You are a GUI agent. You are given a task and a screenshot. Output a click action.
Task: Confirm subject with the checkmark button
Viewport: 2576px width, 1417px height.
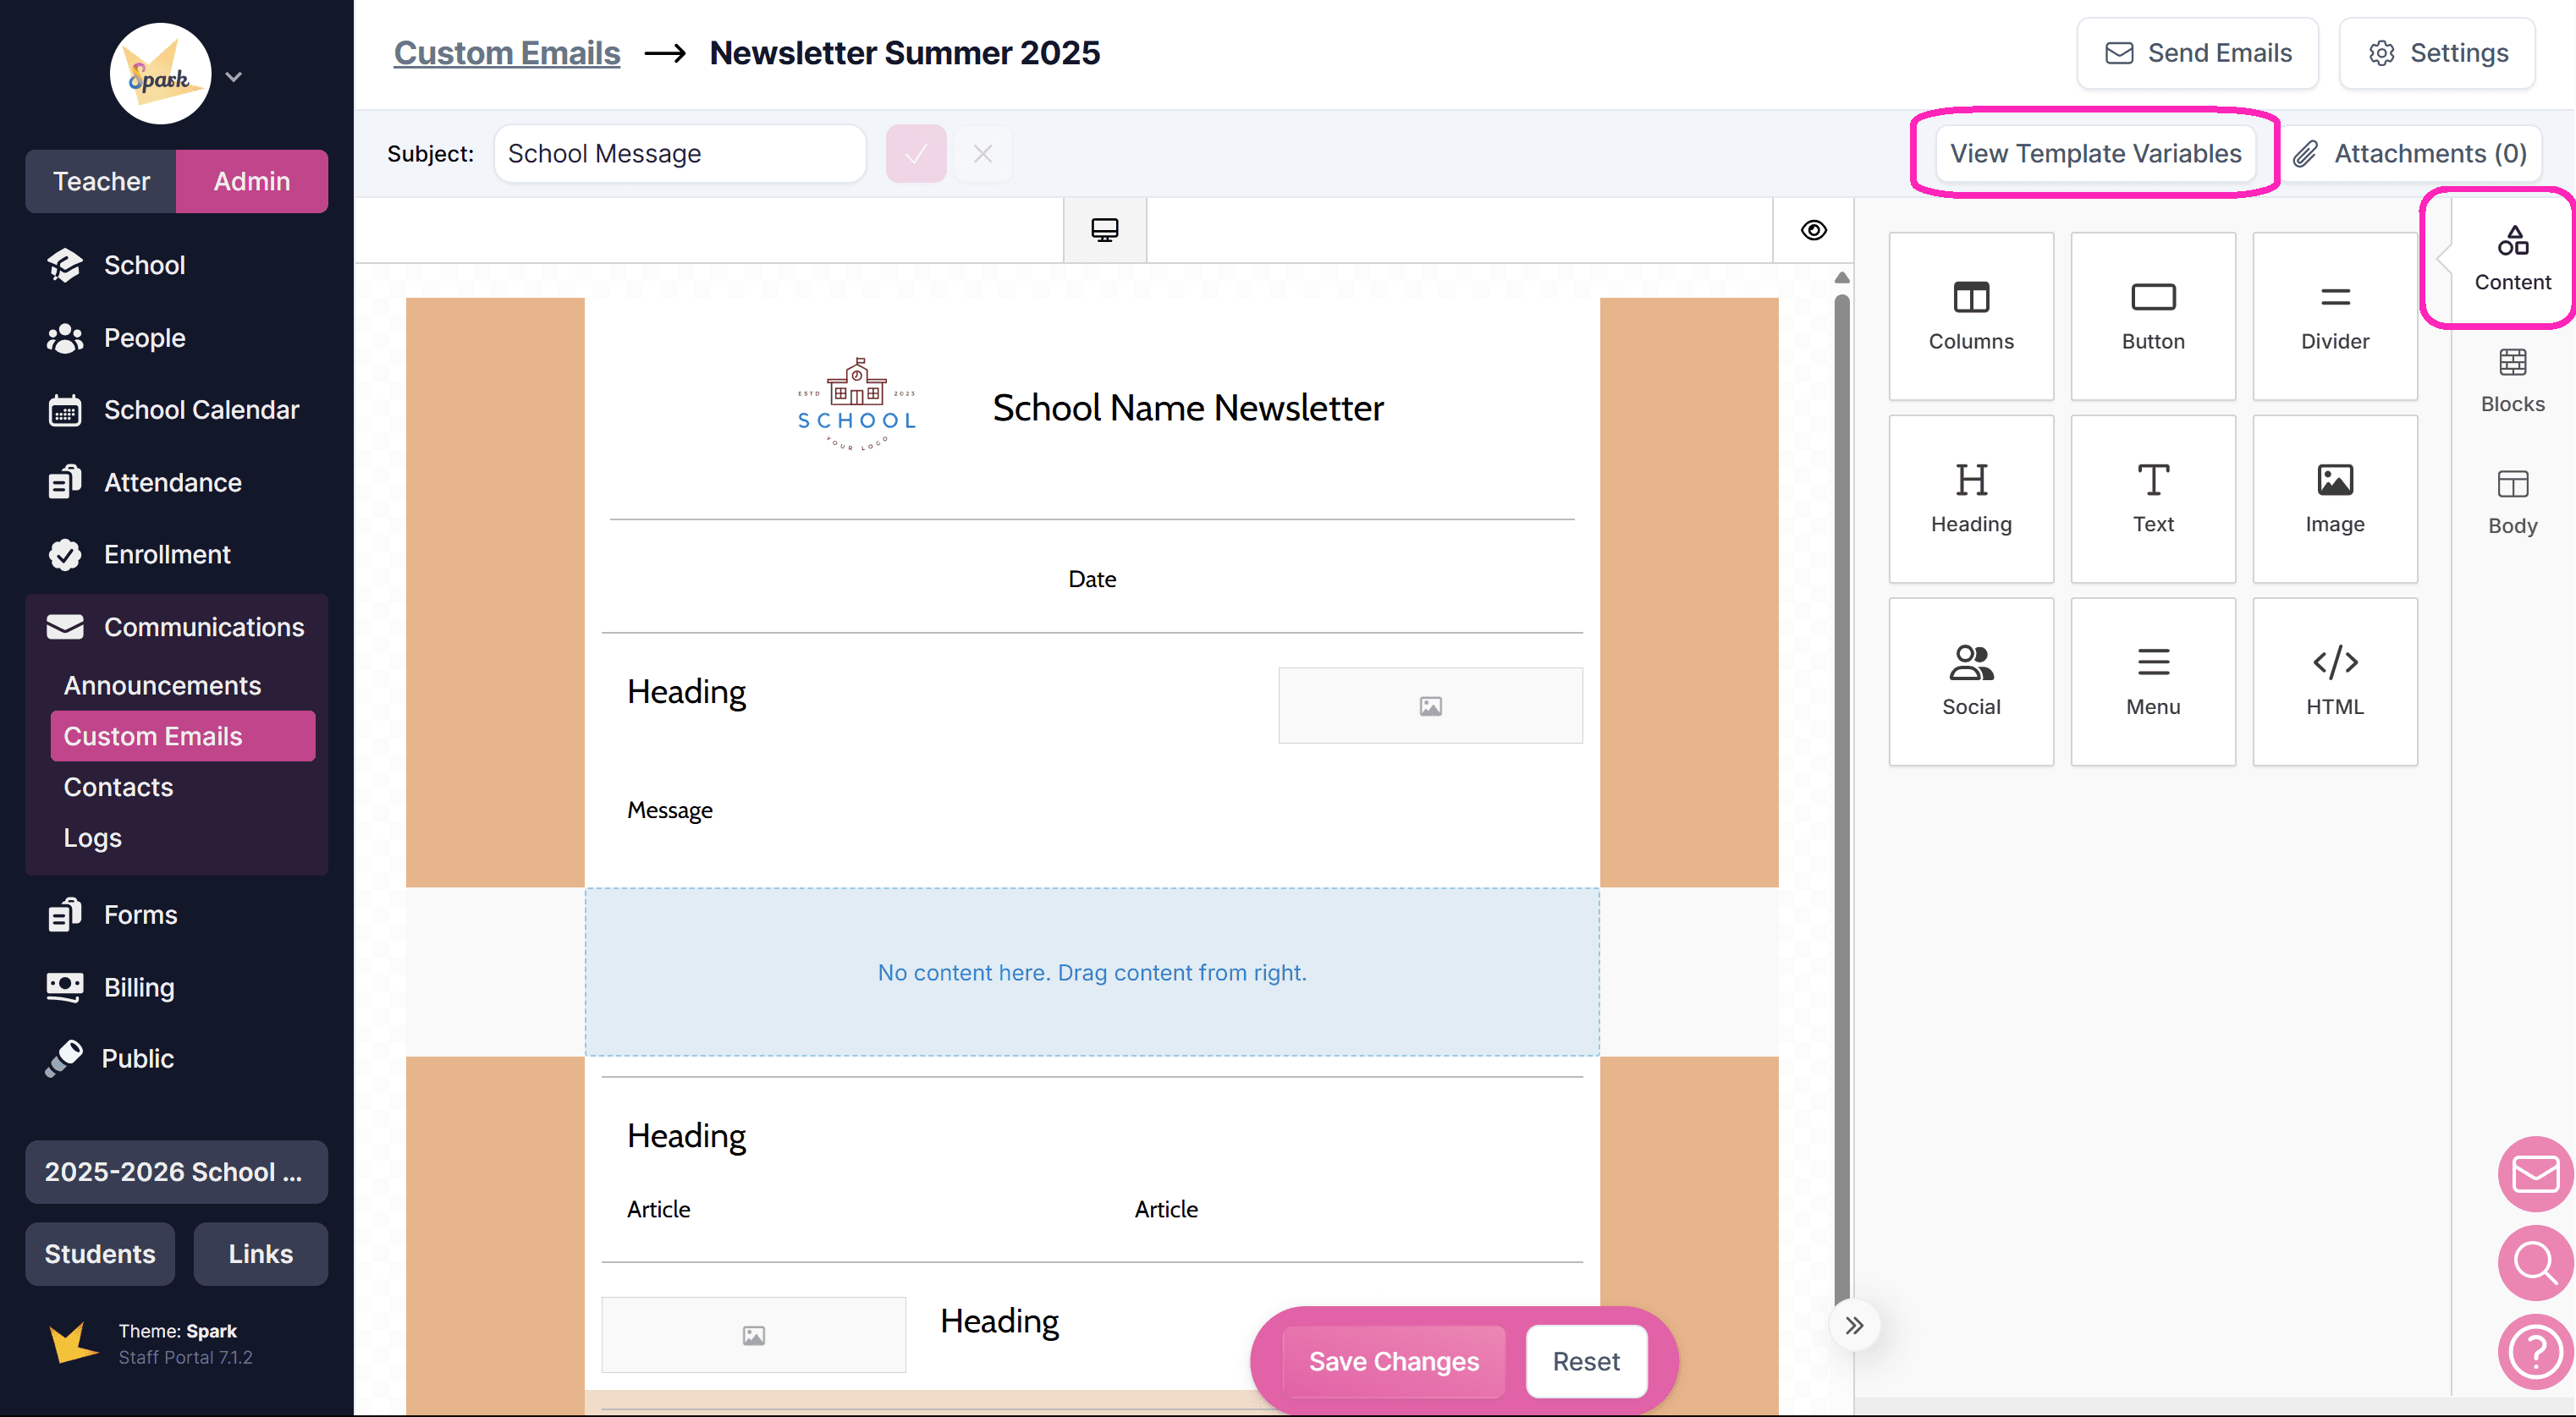pyautogui.click(x=915, y=154)
